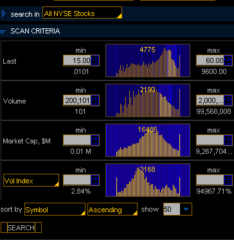The width and height of the screenshot is (234, 240).
Task: Decrease the Market Cap max value
Action: click(228, 143)
